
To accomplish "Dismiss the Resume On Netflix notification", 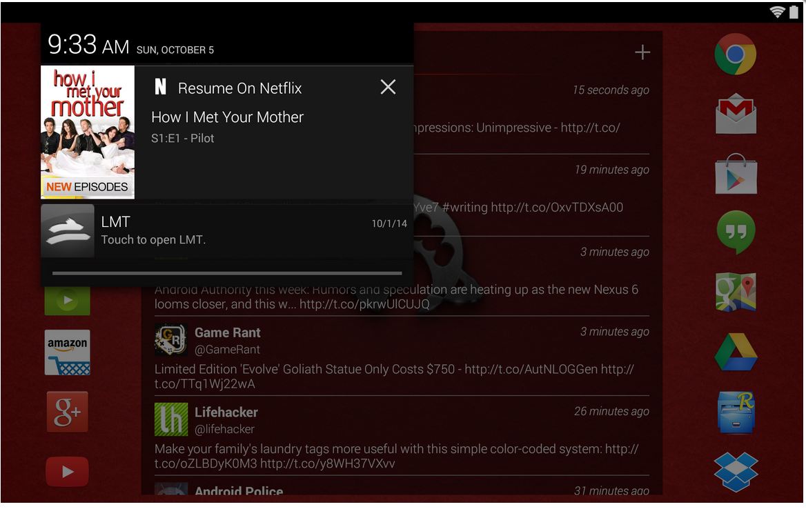I will 388,87.
